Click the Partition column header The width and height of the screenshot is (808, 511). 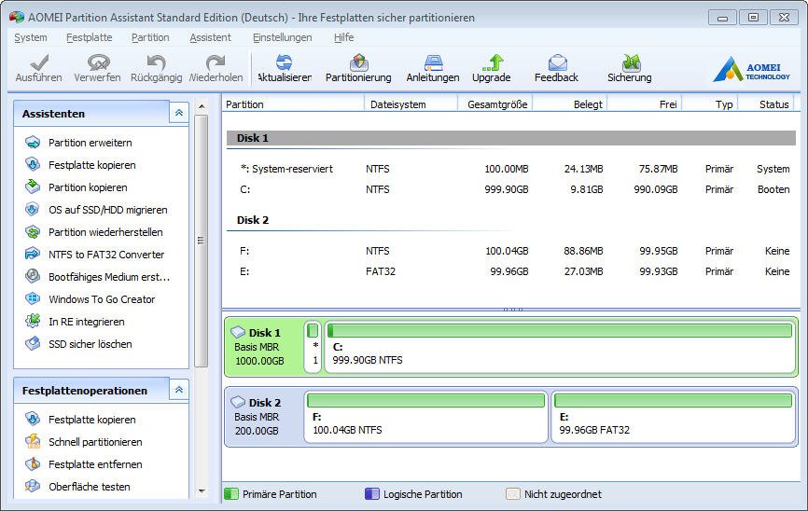[x=293, y=104]
